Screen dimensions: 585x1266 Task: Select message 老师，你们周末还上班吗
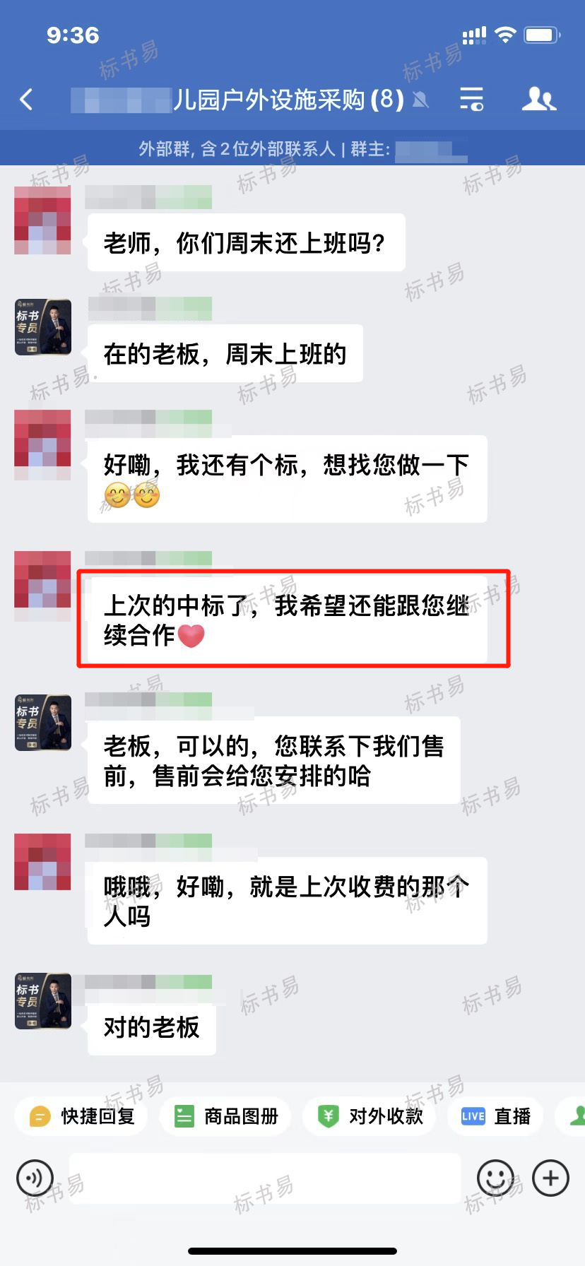point(246,242)
